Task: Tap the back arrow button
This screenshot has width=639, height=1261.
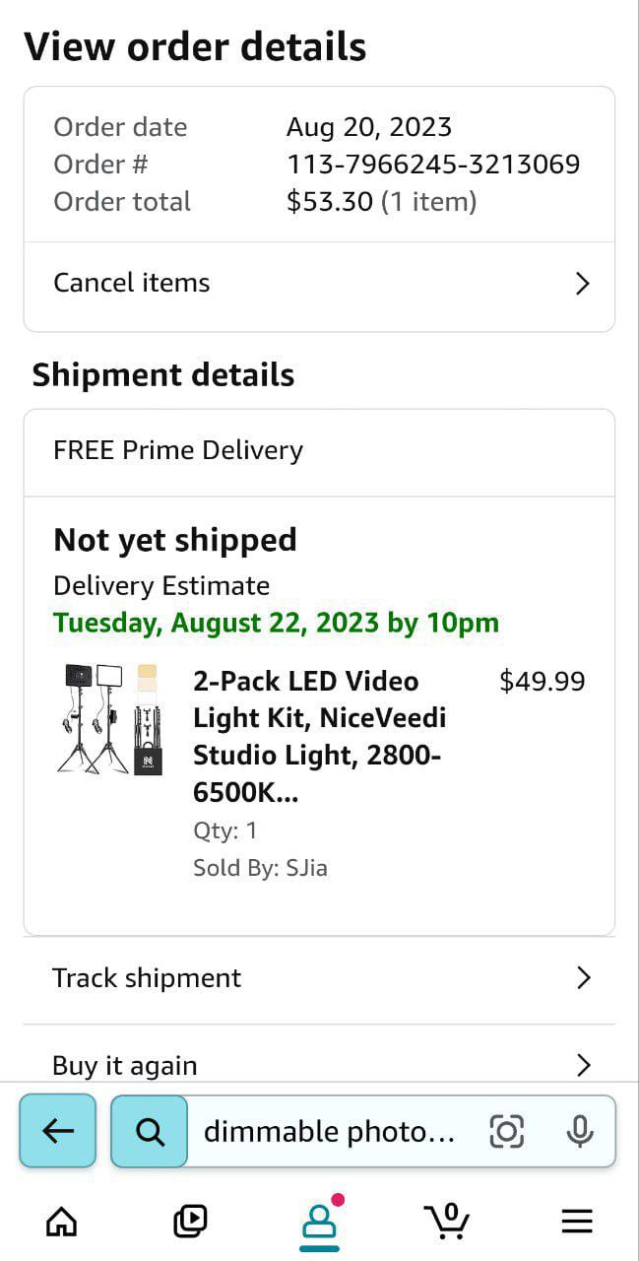Action: [x=58, y=1131]
